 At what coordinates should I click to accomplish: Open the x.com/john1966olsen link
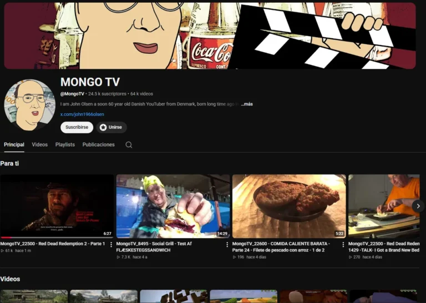tap(82, 114)
